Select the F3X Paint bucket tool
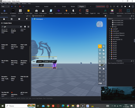The image size is (135, 108). click(x=104, y=50)
